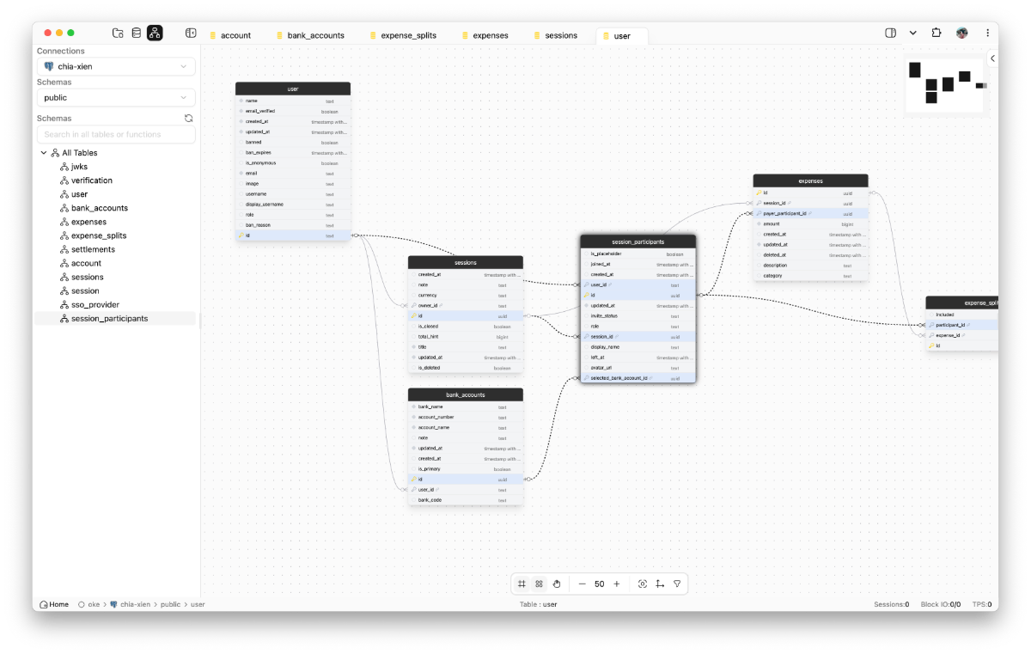This screenshot has height=654, width=1031.
Task: Click the search tables input field
Action: click(115, 134)
